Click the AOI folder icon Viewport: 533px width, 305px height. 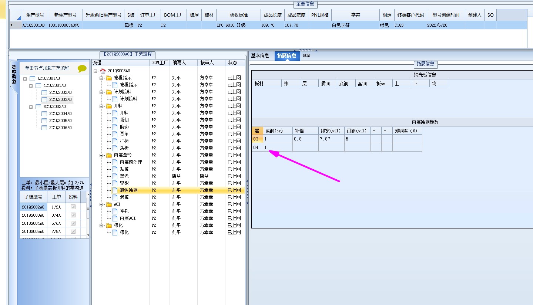click(x=109, y=204)
